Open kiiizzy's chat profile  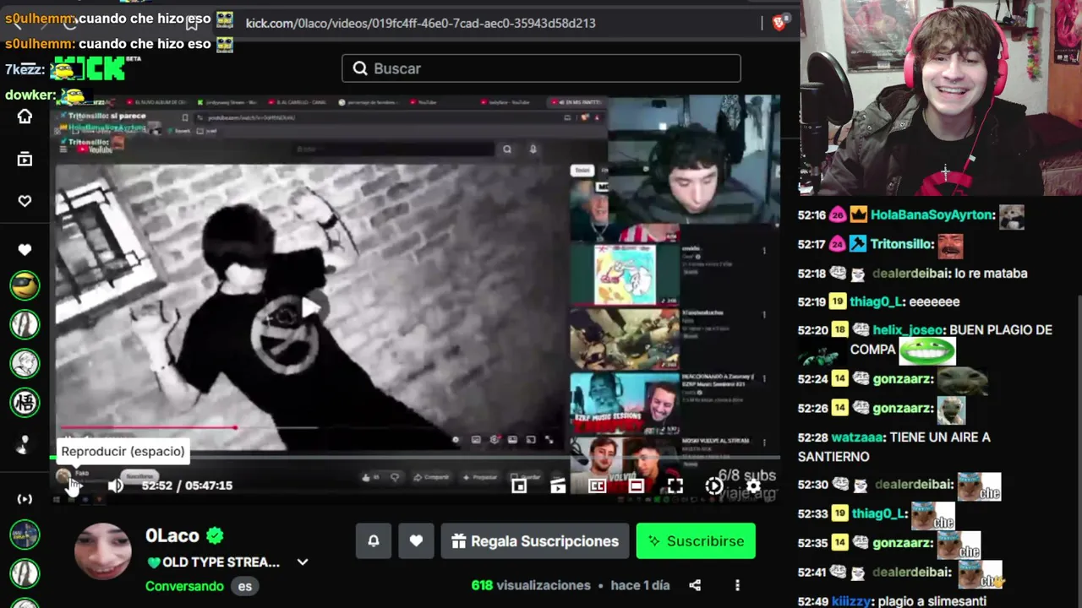click(x=852, y=601)
